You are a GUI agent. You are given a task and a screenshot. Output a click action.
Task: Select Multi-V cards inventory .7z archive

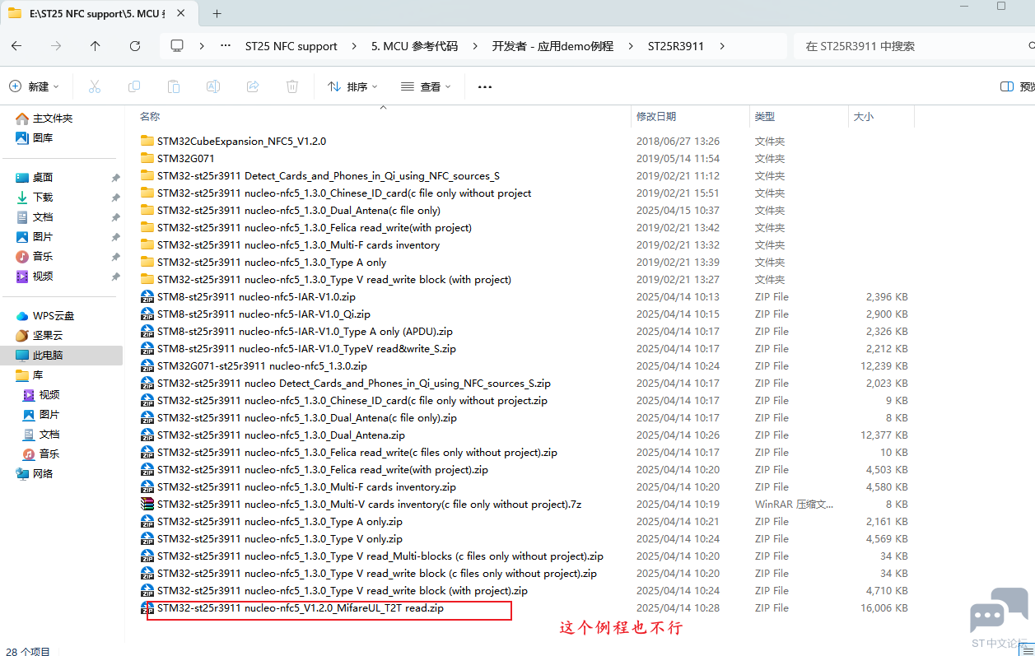point(369,504)
